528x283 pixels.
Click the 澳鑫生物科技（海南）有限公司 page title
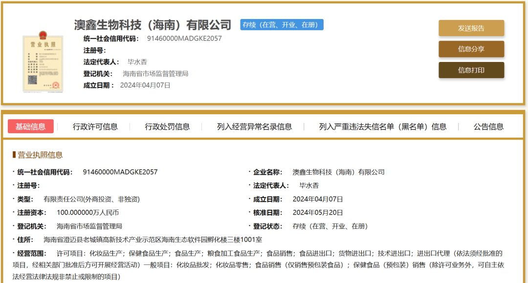153,25
